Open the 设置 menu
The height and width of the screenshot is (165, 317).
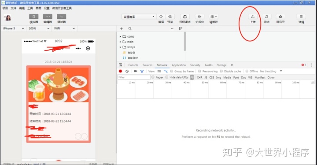click(x=47, y=8)
